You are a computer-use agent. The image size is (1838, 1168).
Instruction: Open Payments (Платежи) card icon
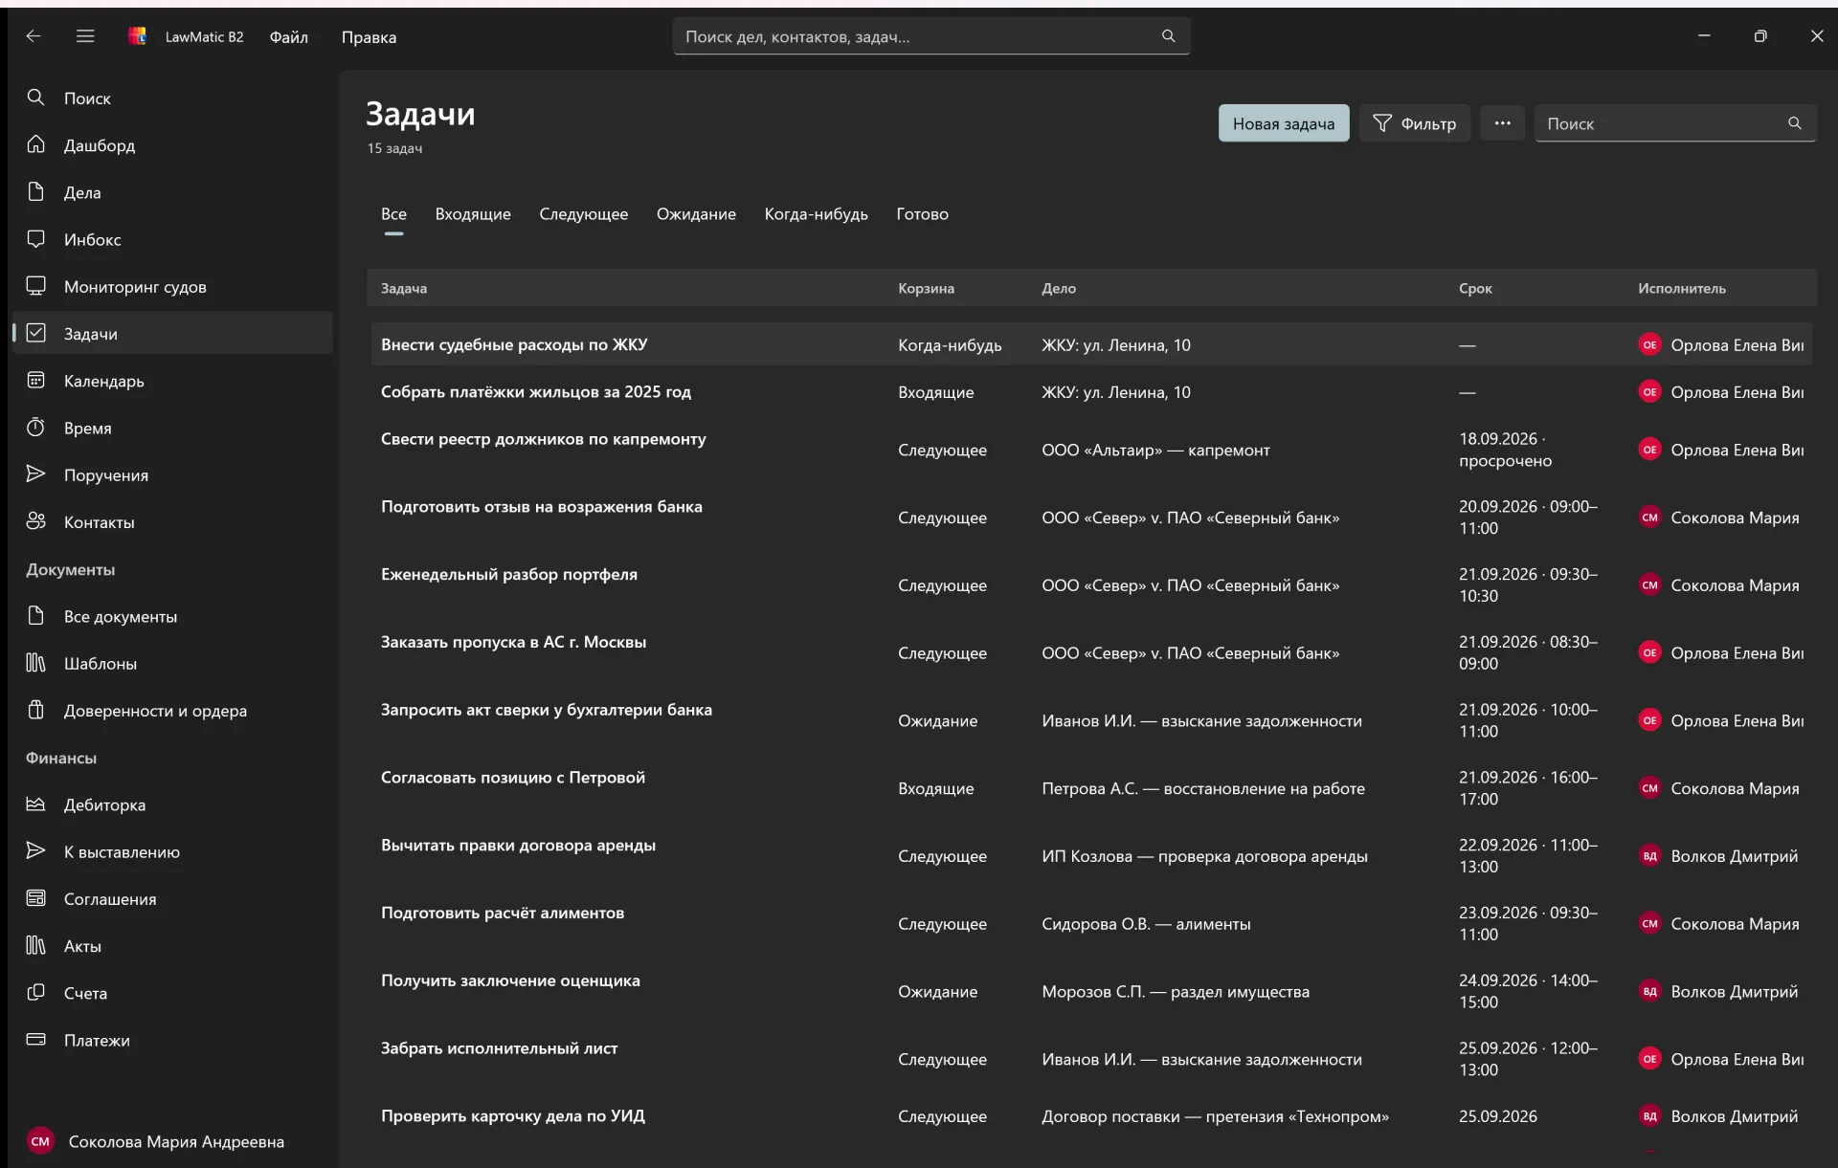[x=35, y=1039]
